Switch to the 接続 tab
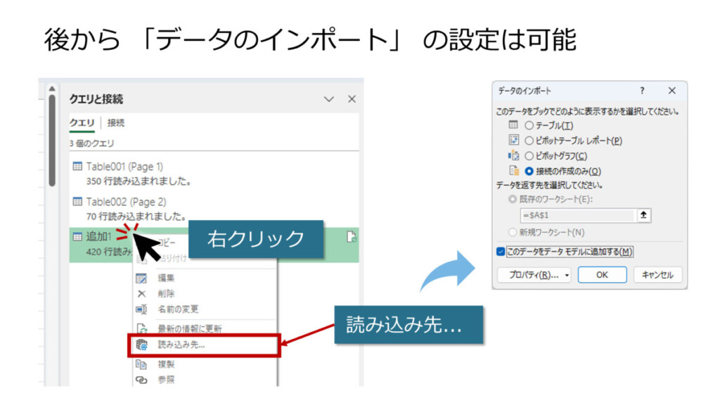The height and width of the screenshot is (405, 720). pos(116,123)
